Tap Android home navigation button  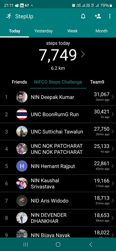pos(58,244)
